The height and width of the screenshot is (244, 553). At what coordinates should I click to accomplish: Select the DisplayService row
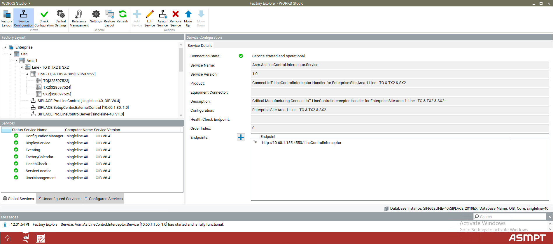[92, 143]
